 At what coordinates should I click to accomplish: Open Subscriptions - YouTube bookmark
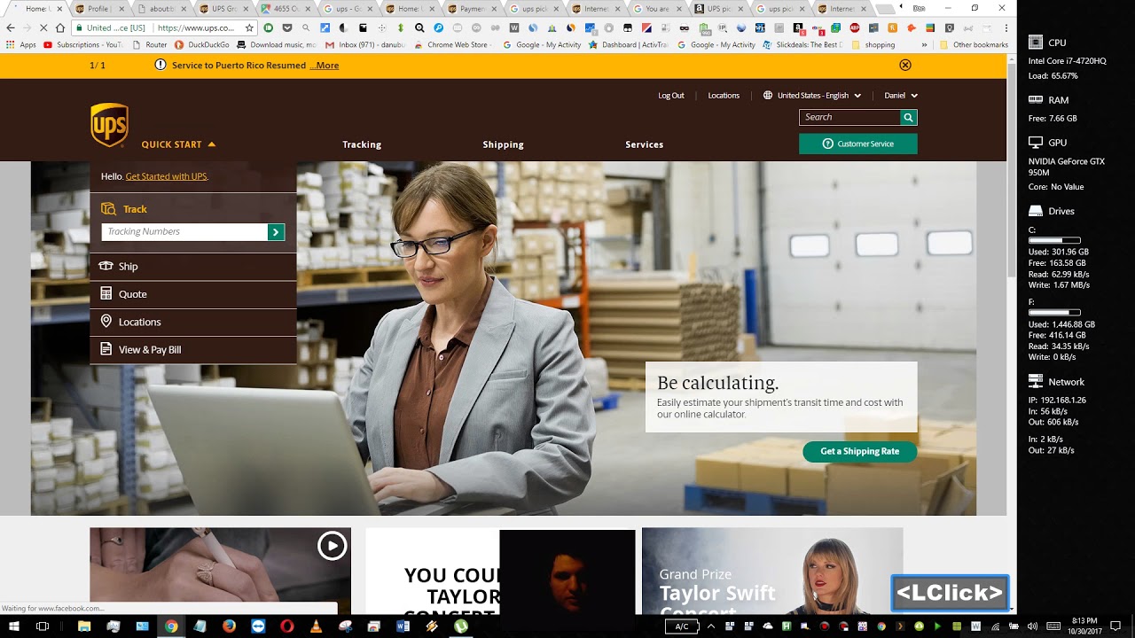pyautogui.click(x=82, y=44)
